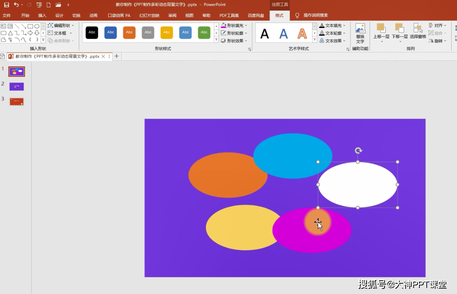Select the Oval shape in the Insert Shapes gallery
Screen dimensions: 457x294
pos(38,26)
